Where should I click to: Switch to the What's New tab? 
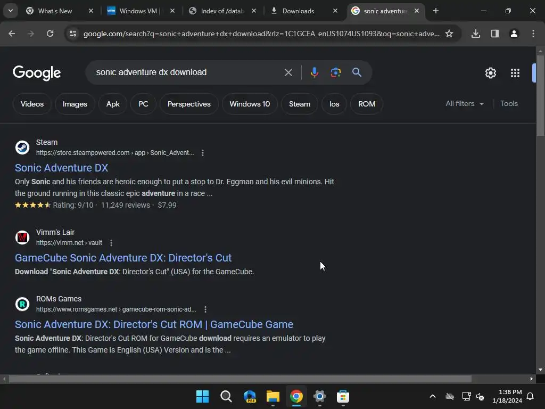coord(60,11)
